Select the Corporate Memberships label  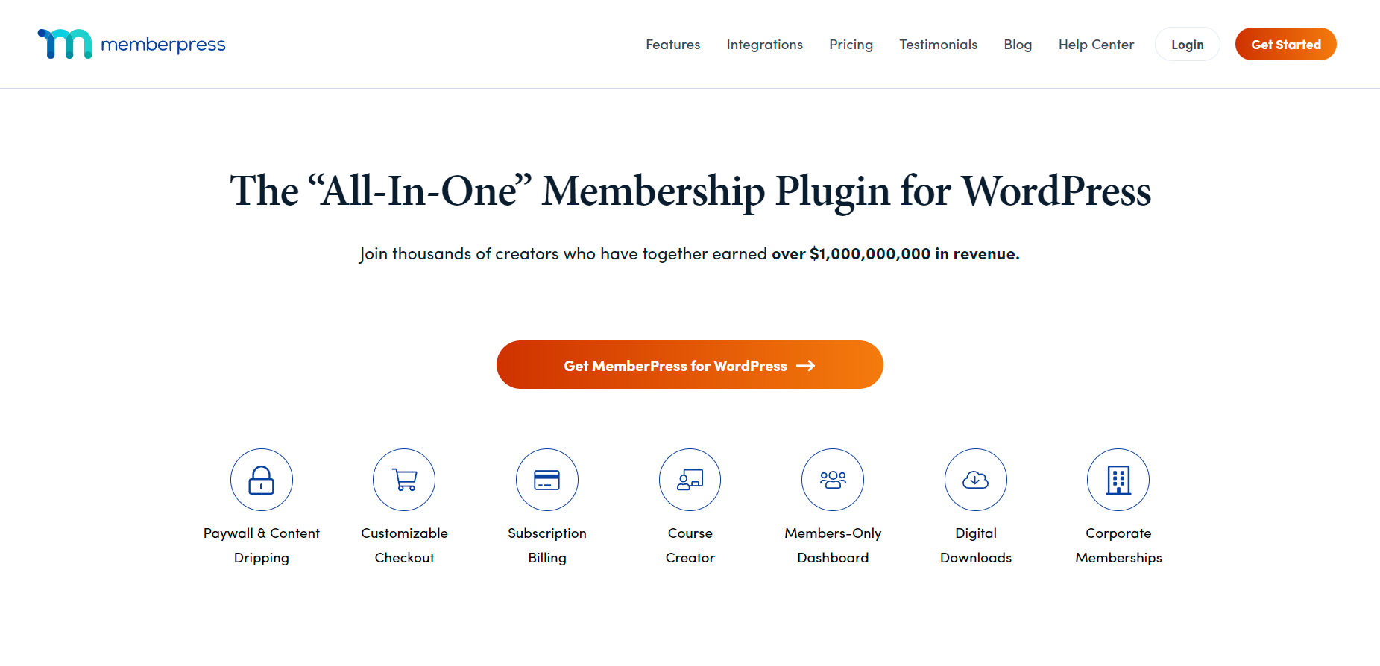click(x=1118, y=545)
